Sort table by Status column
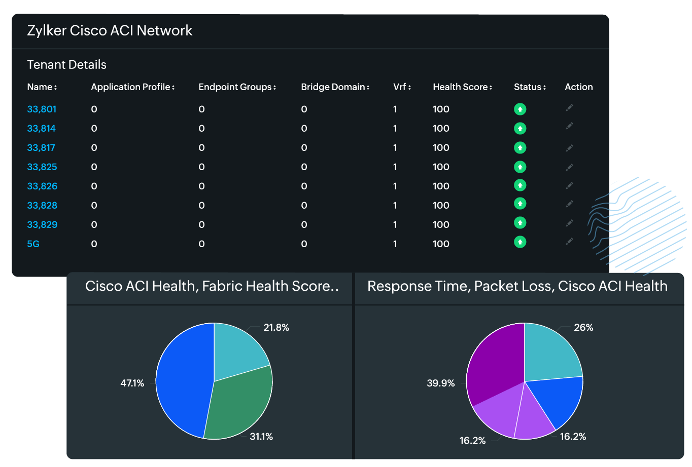This screenshot has height=467, width=692. point(530,87)
